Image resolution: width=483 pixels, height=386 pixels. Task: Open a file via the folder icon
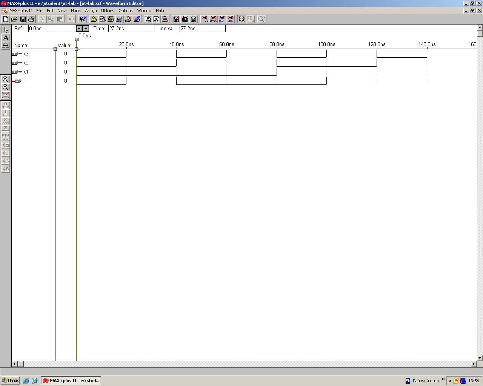(x=14, y=19)
